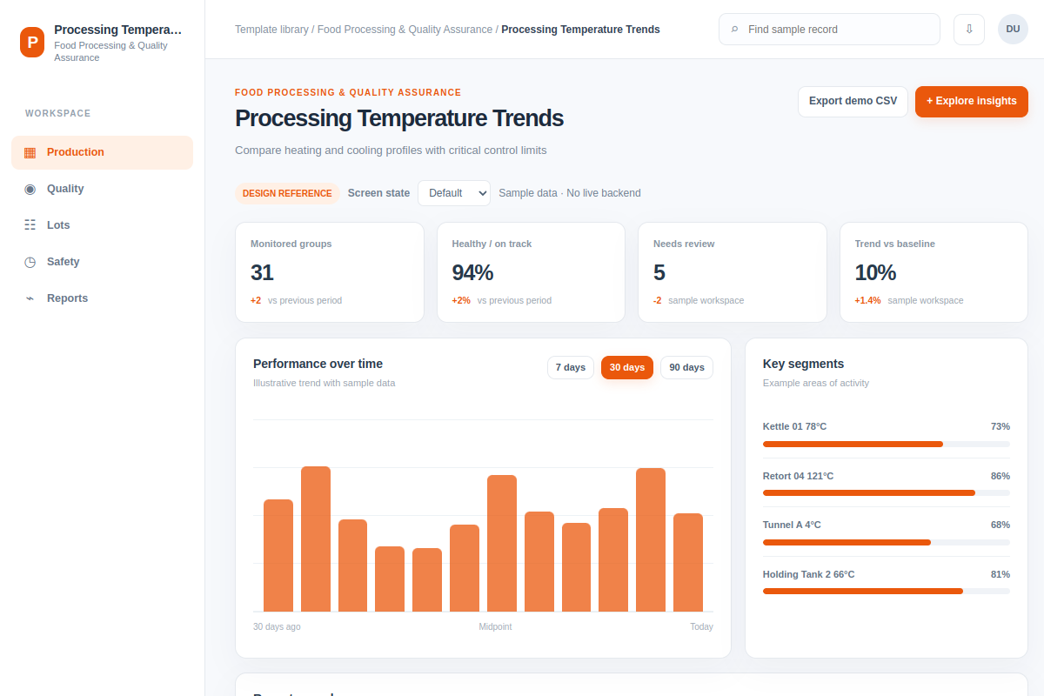Click Food Processing & Quality Assurance breadcrumb
Image resolution: width=1044 pixels, height=696 pixels.
[405, 30]
